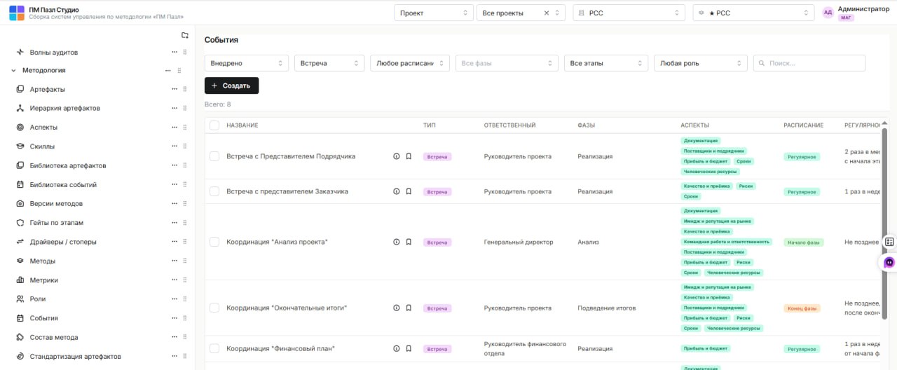Sort by НАЗВАНИЕ column header

[242, 125]
